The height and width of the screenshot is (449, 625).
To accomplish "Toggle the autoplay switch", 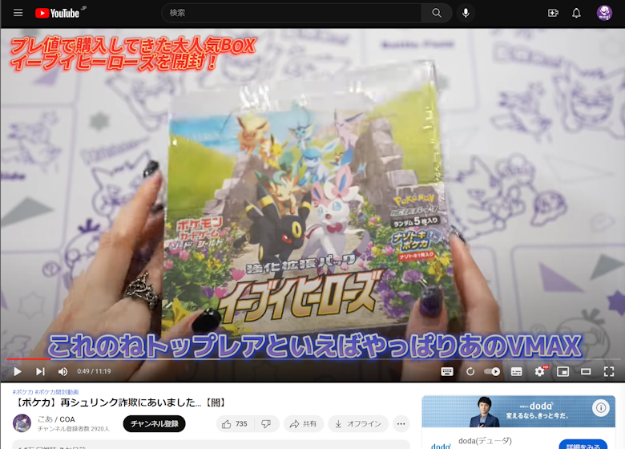I will 492,372.
